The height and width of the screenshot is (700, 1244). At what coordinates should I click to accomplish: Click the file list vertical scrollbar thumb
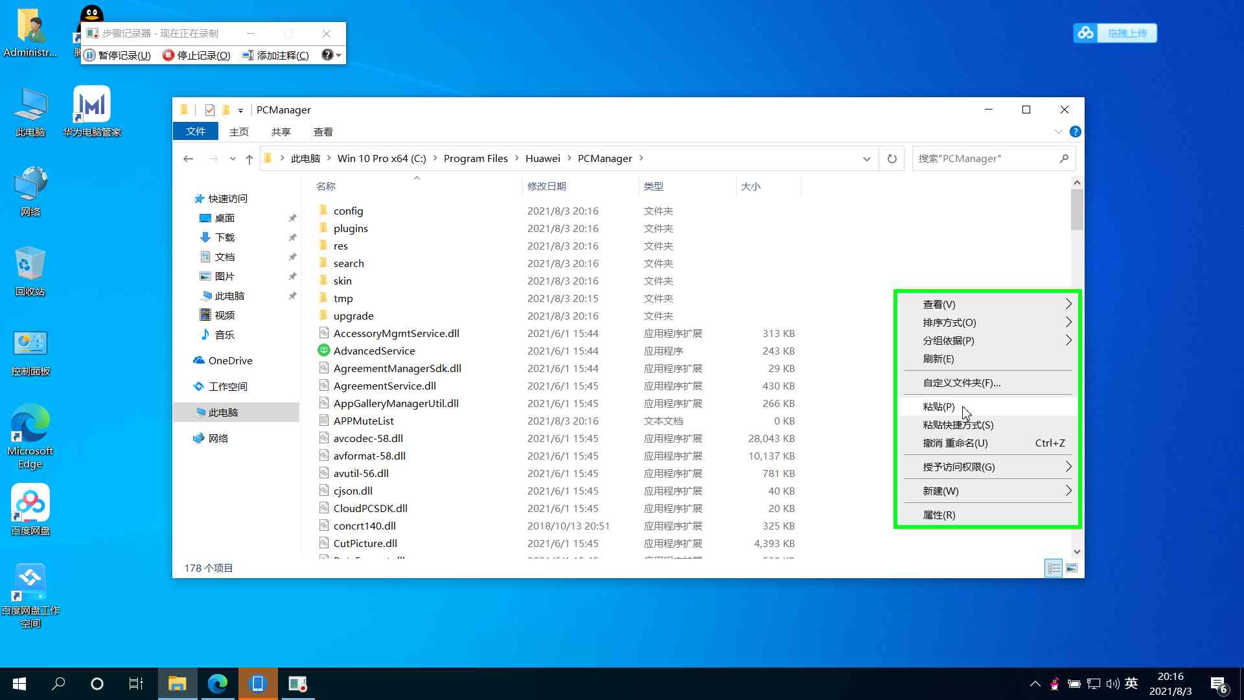click(1077, 209)
